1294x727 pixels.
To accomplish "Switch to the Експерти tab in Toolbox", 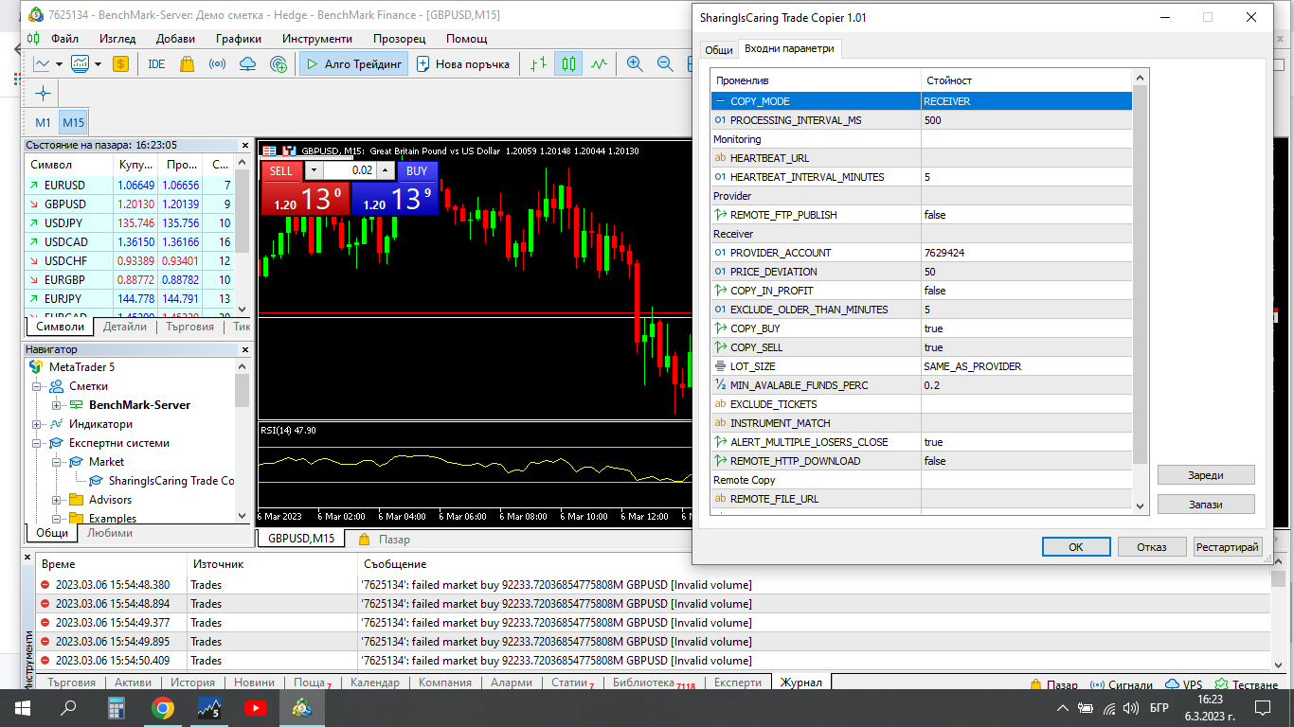I will point(738,683).
